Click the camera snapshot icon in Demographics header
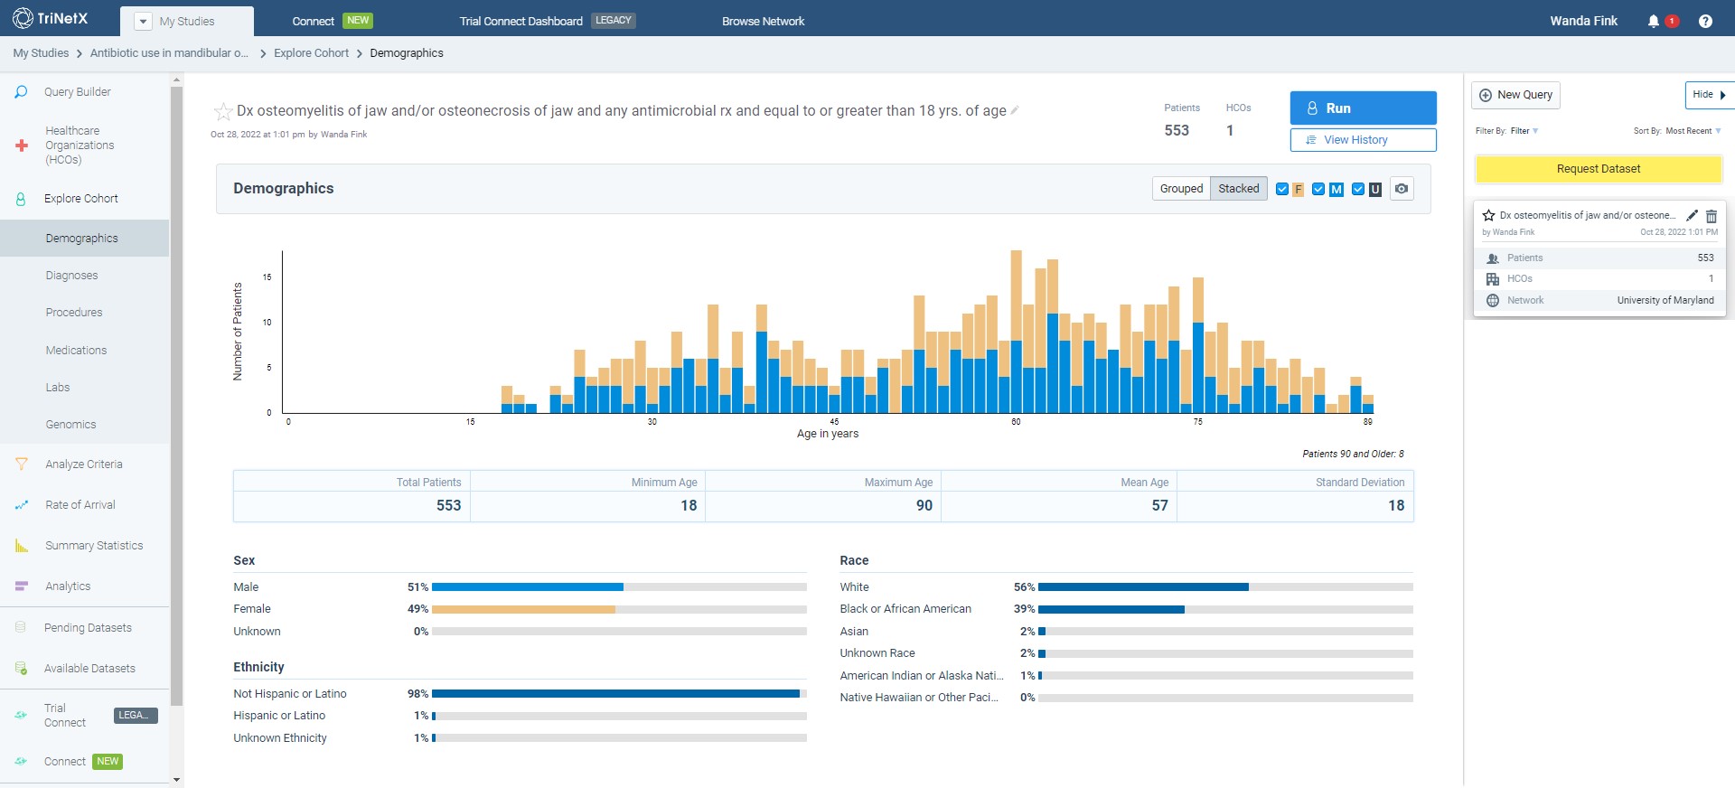Screen dimensions: 1735x788 click(1401, 189)
